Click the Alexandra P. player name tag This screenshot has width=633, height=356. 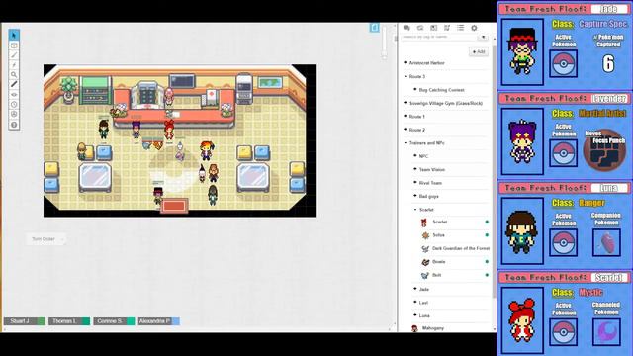(x=154, y=321)
